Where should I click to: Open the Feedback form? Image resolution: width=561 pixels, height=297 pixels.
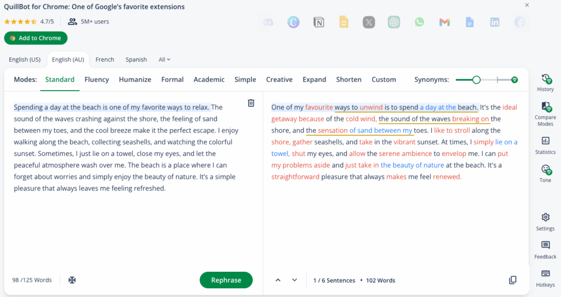[545, 250]
